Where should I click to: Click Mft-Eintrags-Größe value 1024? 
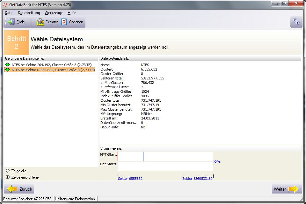pyautogui.click(x=145, y=92)
